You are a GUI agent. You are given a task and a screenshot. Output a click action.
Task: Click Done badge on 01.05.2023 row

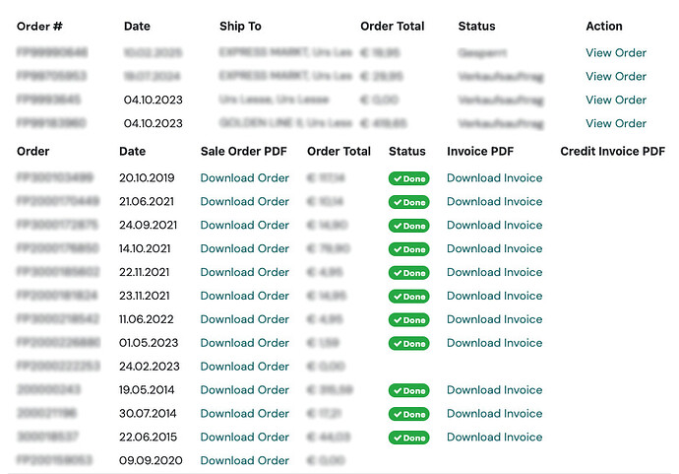coord(408,344)
